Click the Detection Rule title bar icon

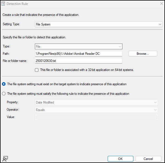tap(3, 4)
